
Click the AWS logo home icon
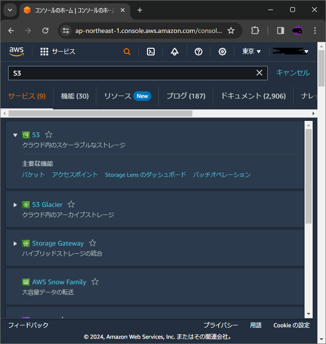[16, 52]
